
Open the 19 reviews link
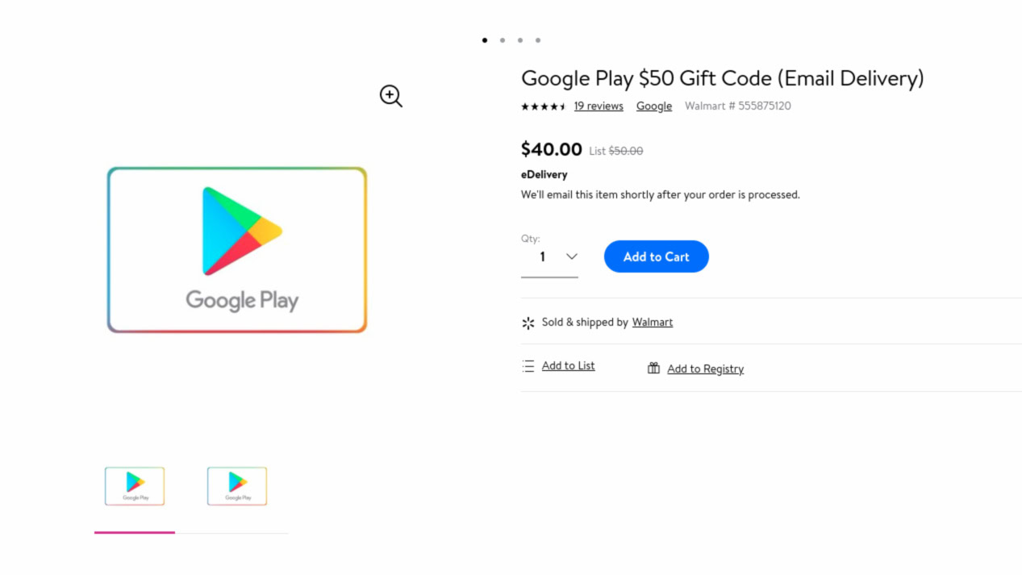(x=599, y=106)
